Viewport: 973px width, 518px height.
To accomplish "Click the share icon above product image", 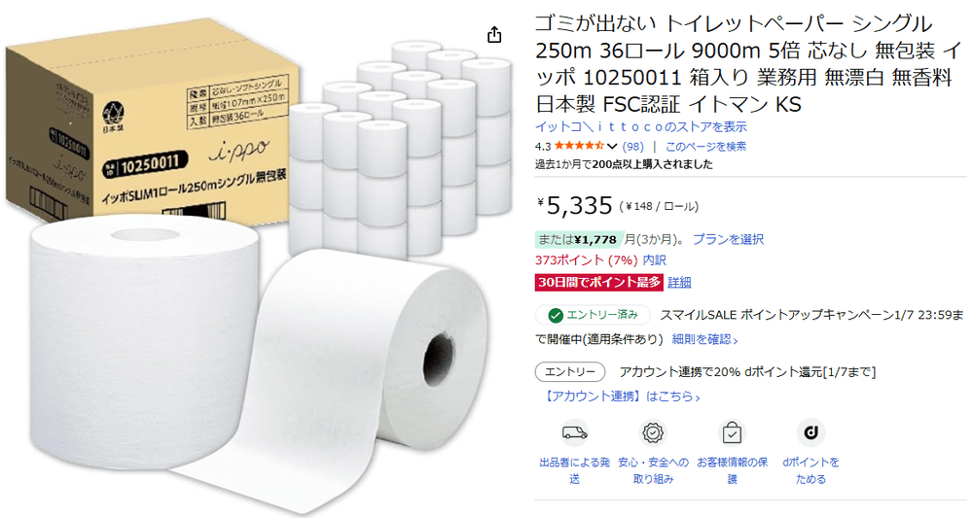I will 494,35.
